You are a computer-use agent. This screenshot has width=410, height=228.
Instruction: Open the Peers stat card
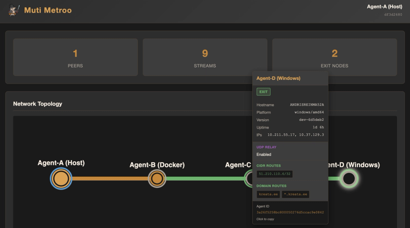pyautogui.click(x=75, y=57)
